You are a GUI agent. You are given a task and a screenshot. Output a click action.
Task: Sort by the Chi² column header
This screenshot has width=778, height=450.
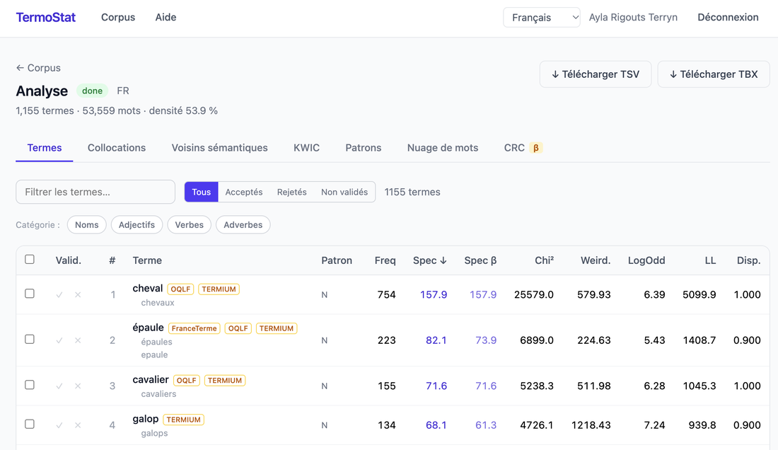click(544, 260)
